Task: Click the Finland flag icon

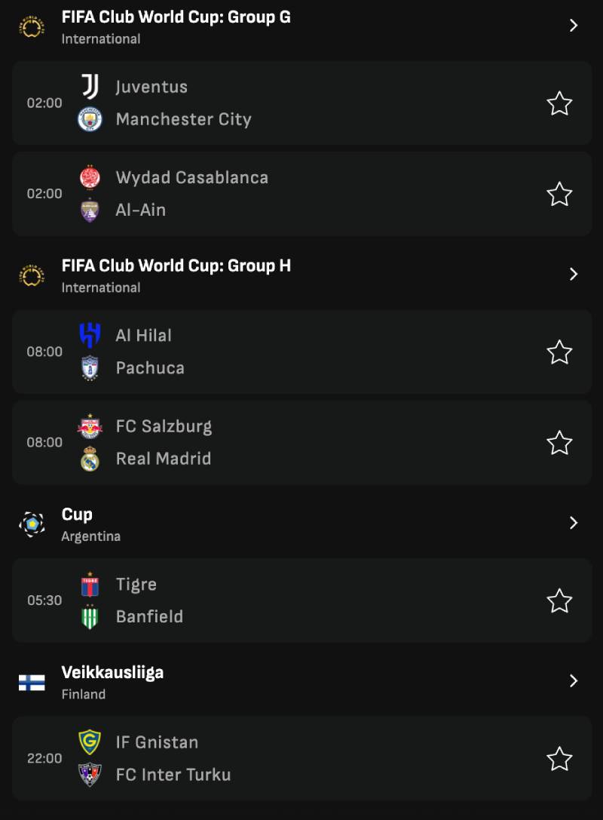Action: 32,683
